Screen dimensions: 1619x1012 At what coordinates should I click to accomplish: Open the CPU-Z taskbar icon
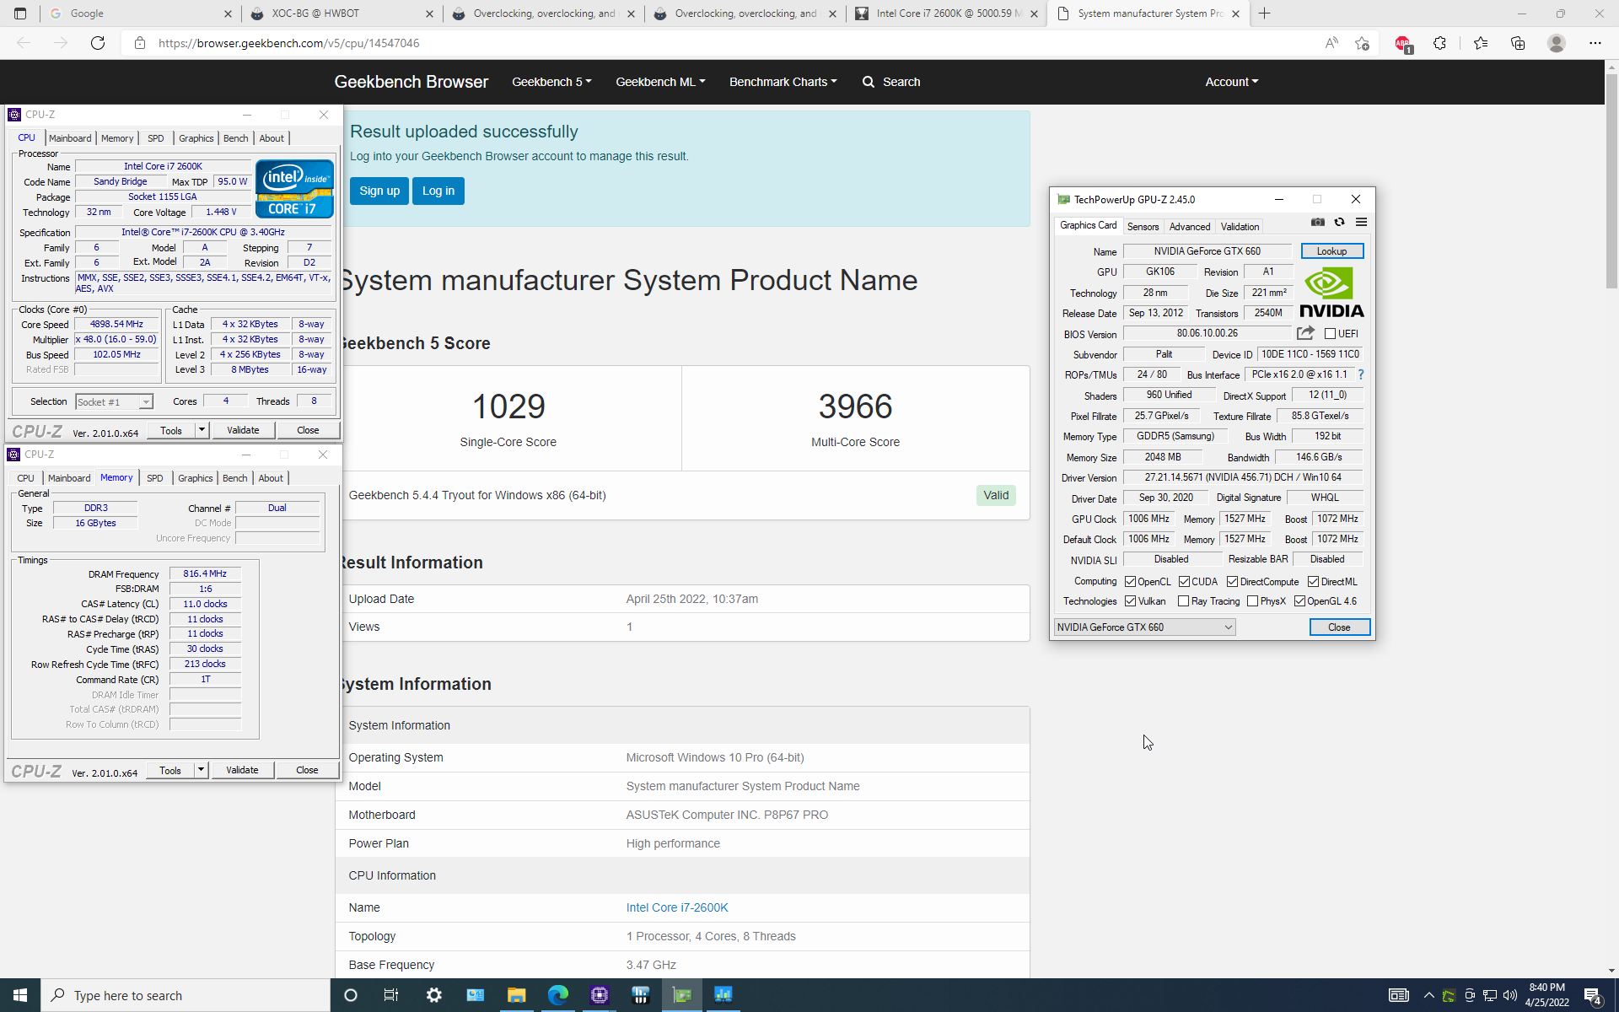[600, 995]
